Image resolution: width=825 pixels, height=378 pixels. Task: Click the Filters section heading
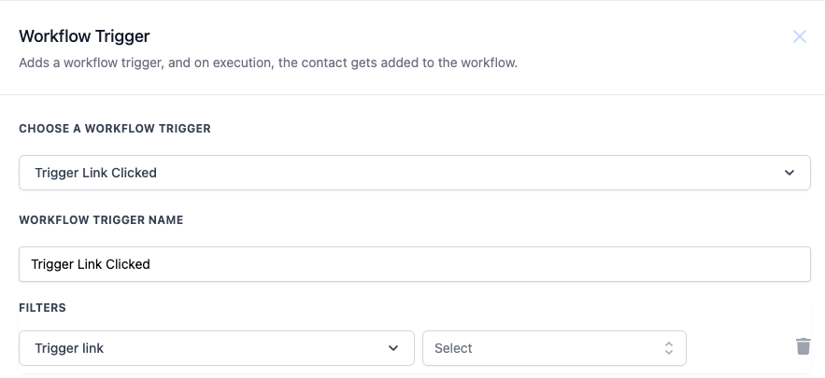(x=42, y=307)
